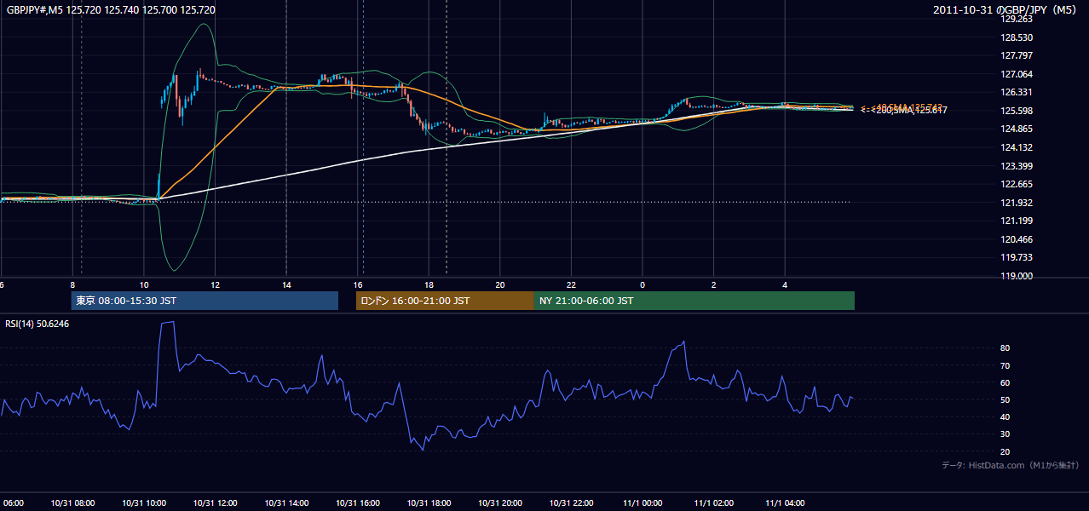Viewport: 1089px width, 511px height.
Task: Click price axis value 125.598
Action: pos(1016,111)
